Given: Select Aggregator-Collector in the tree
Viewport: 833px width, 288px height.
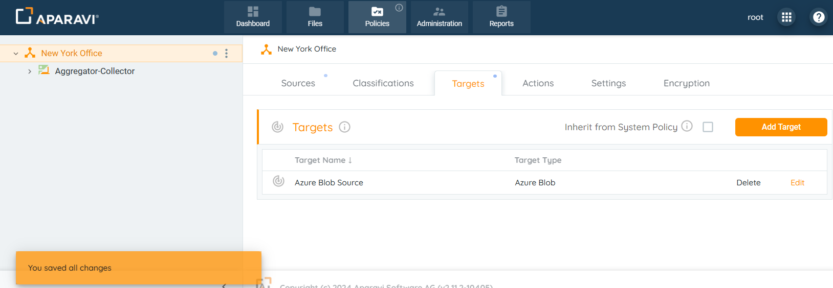Looking at the screenshot, I should [x=95, y=71].
